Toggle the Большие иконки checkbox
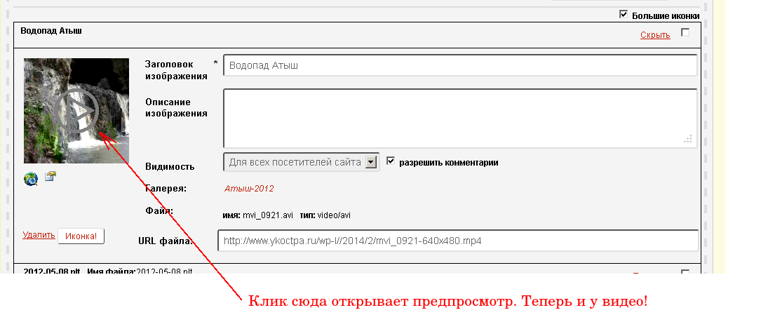 tap(624, 15)
